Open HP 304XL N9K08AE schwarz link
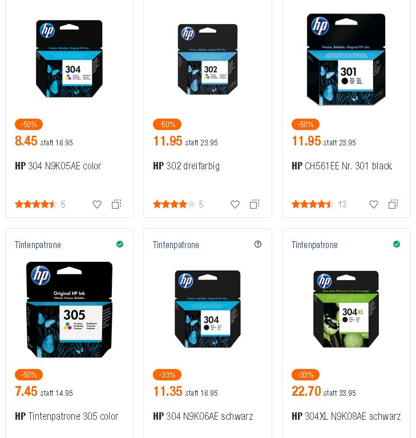 coord(346,416)
